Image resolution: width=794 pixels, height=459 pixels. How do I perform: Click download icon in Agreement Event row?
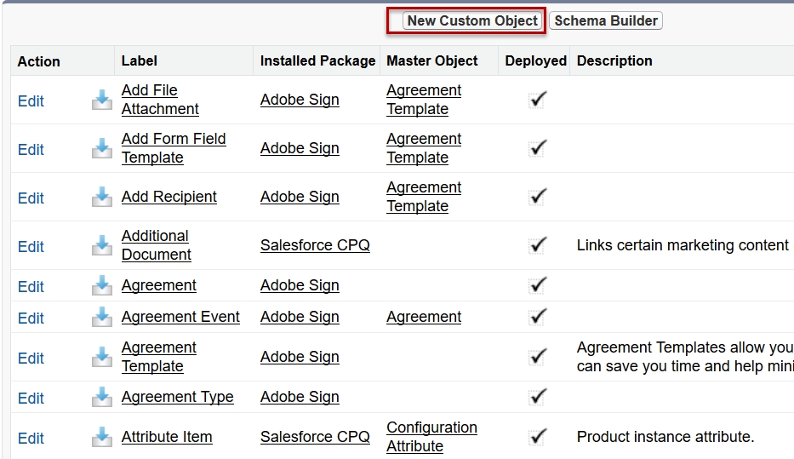(x=102, y=317)
